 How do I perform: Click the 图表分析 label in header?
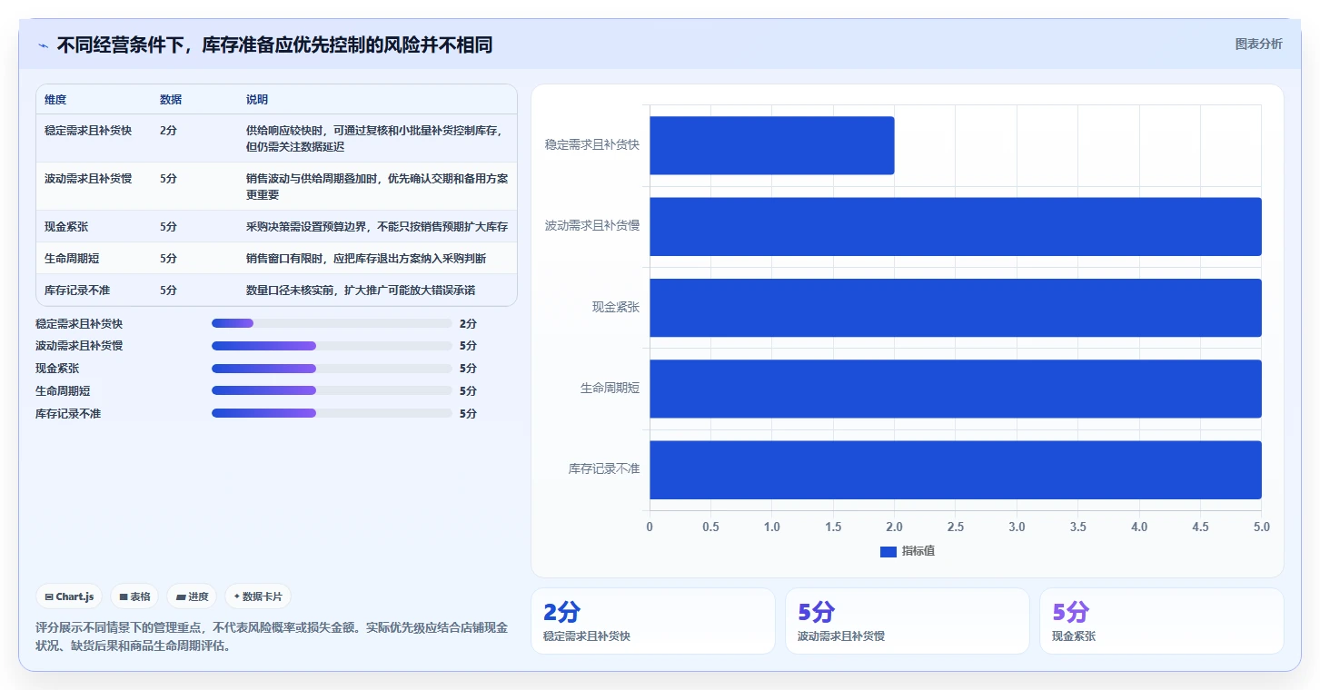1258,44
